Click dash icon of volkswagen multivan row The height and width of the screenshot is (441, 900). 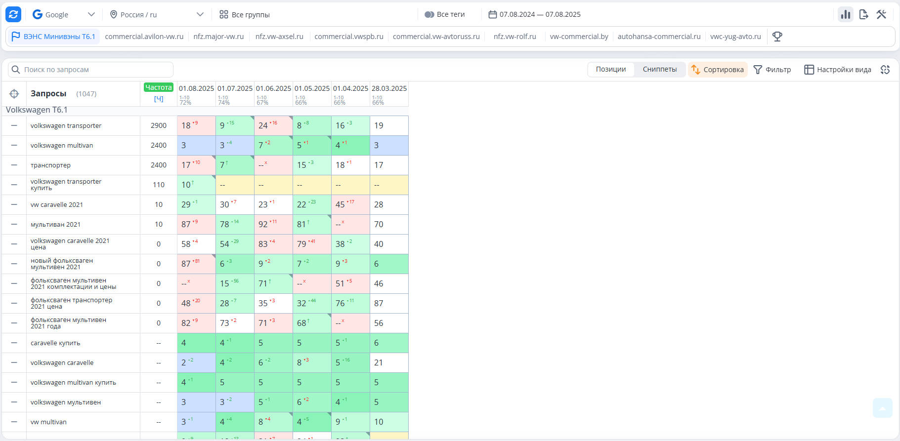(14, 145)
